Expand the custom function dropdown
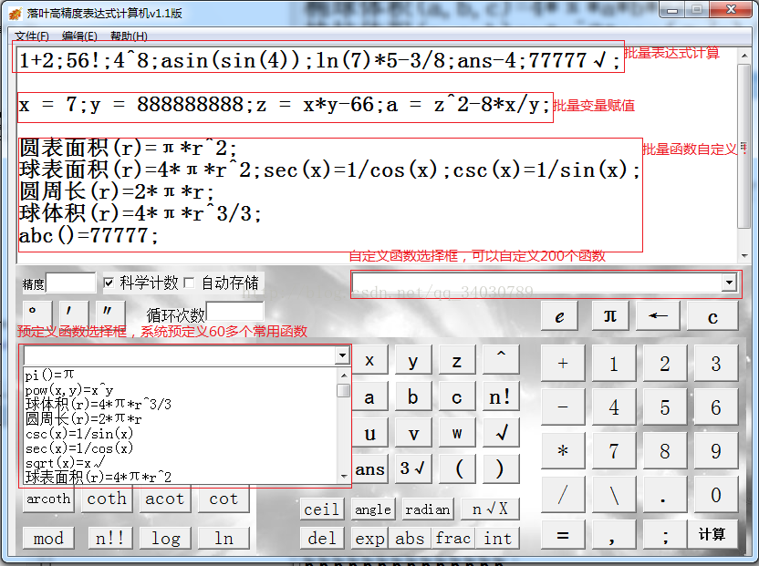This screenshot has width=759, height=566. pyautogui.click(x=729, y=283)
